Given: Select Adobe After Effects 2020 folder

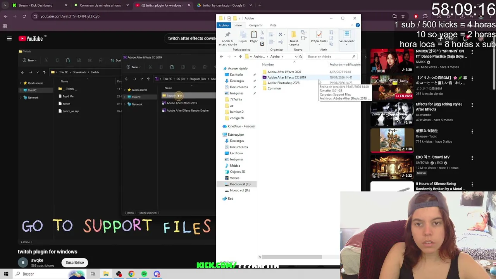Looking at the screenshot, I should [284, 72].
